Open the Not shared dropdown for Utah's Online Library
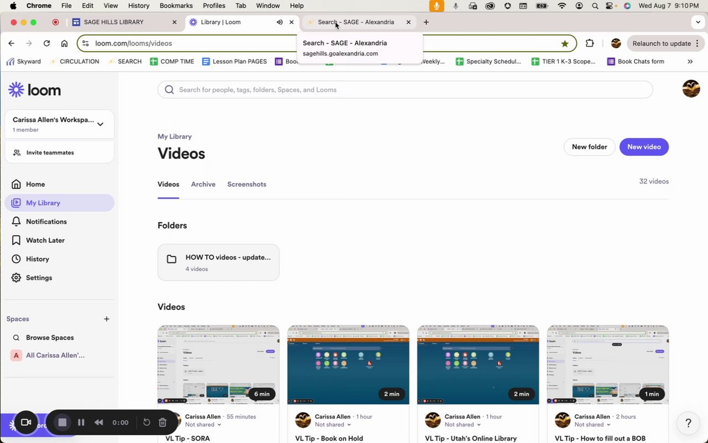Image resolution: width=708 pixels, height=443 pixels. [462, 425]
